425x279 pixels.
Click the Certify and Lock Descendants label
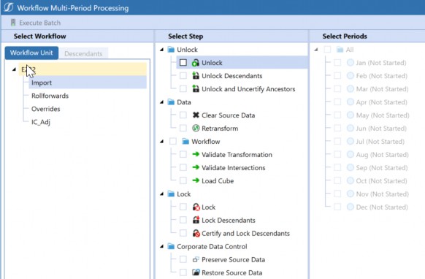pos(245,234)
